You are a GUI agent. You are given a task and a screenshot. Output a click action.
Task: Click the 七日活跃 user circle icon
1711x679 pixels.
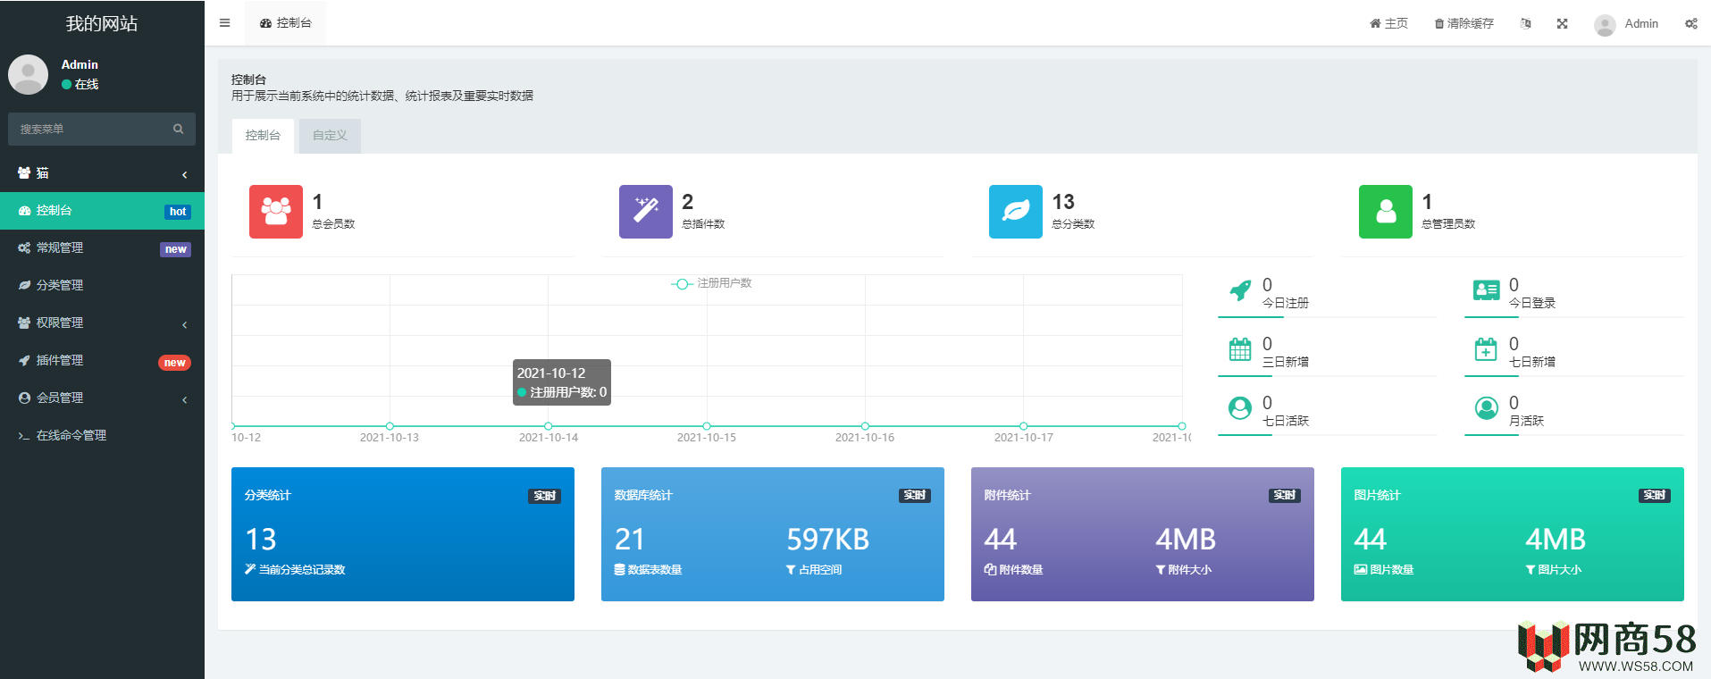pyautogui.click(x=1240, y=408)
